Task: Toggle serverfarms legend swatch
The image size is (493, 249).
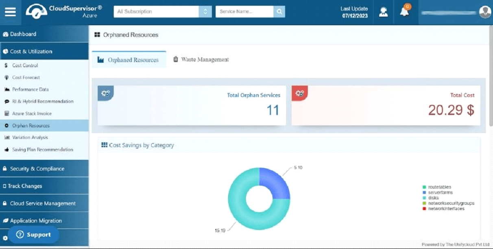Action: (424, 192)
